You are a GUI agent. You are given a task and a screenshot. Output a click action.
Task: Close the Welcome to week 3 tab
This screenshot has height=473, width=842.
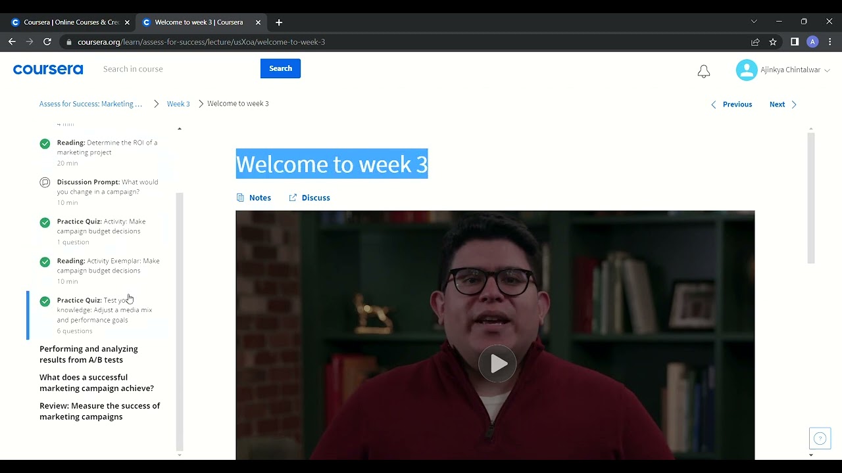pos(258,22)
